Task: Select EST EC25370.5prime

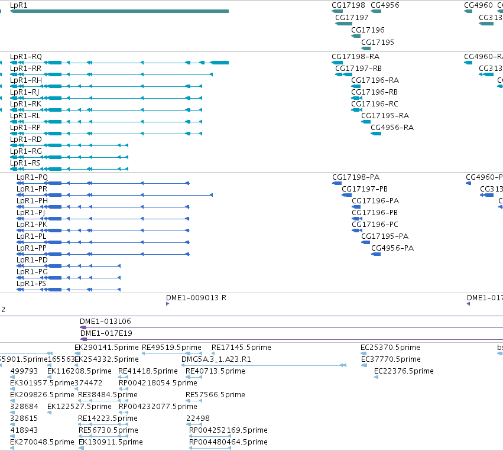Action: point(364,353)
